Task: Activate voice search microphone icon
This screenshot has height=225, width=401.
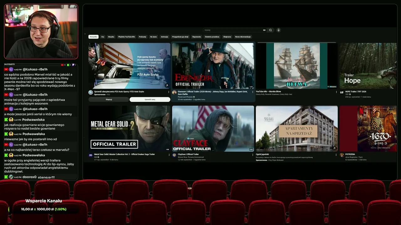Action: coord(279,30)
